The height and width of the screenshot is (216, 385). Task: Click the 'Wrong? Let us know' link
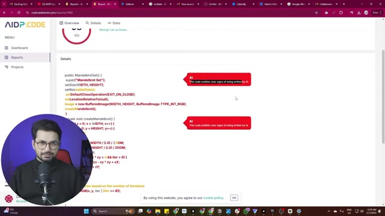(114, 30)
